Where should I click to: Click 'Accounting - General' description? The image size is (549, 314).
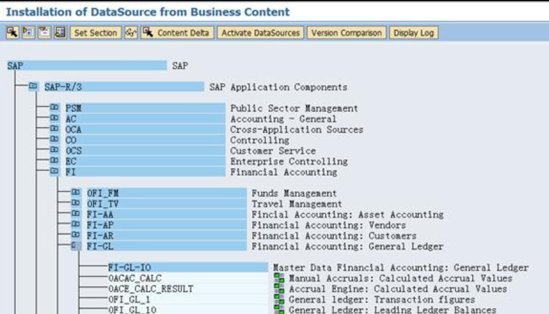[283, 119]
